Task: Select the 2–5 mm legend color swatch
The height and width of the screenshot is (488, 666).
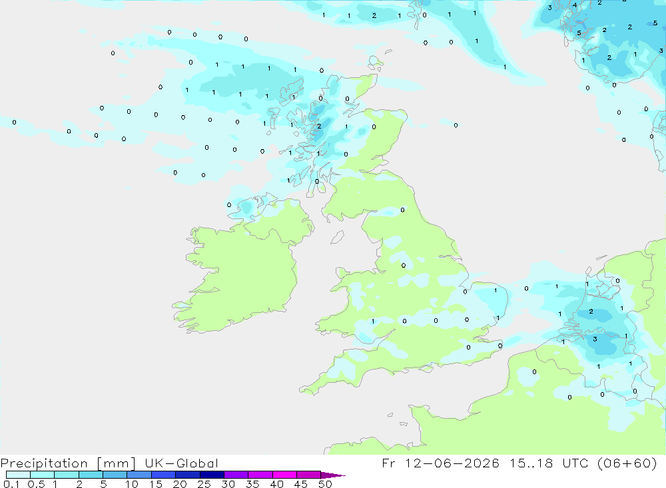Action: point(91,475)
